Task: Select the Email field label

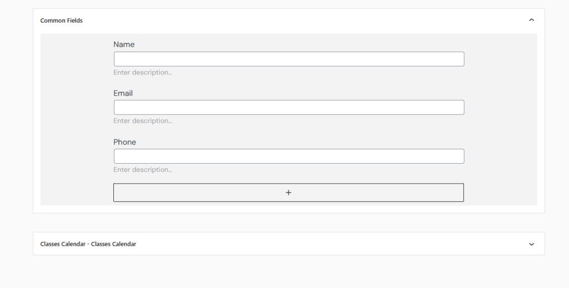Action: [x=123, y=93]
